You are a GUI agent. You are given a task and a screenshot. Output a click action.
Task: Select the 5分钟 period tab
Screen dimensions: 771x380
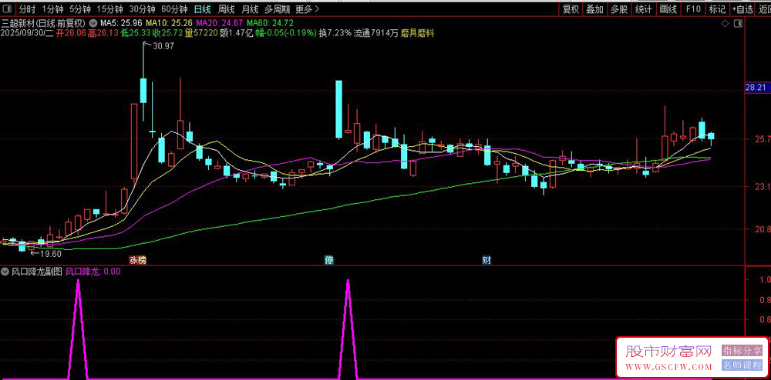(x=79, y=8)
